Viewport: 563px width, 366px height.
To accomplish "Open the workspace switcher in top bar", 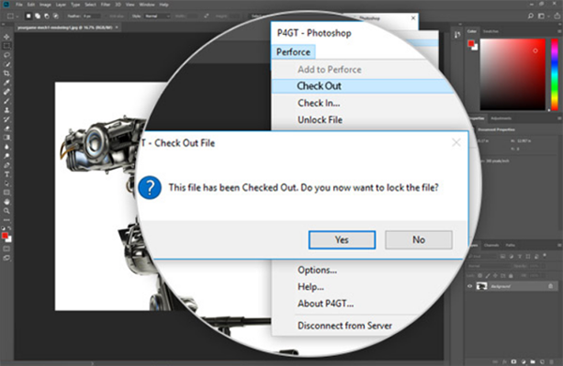I will tap(541, 16).
